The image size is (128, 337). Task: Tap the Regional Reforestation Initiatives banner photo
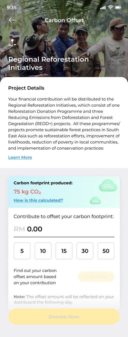coord(64,39)
